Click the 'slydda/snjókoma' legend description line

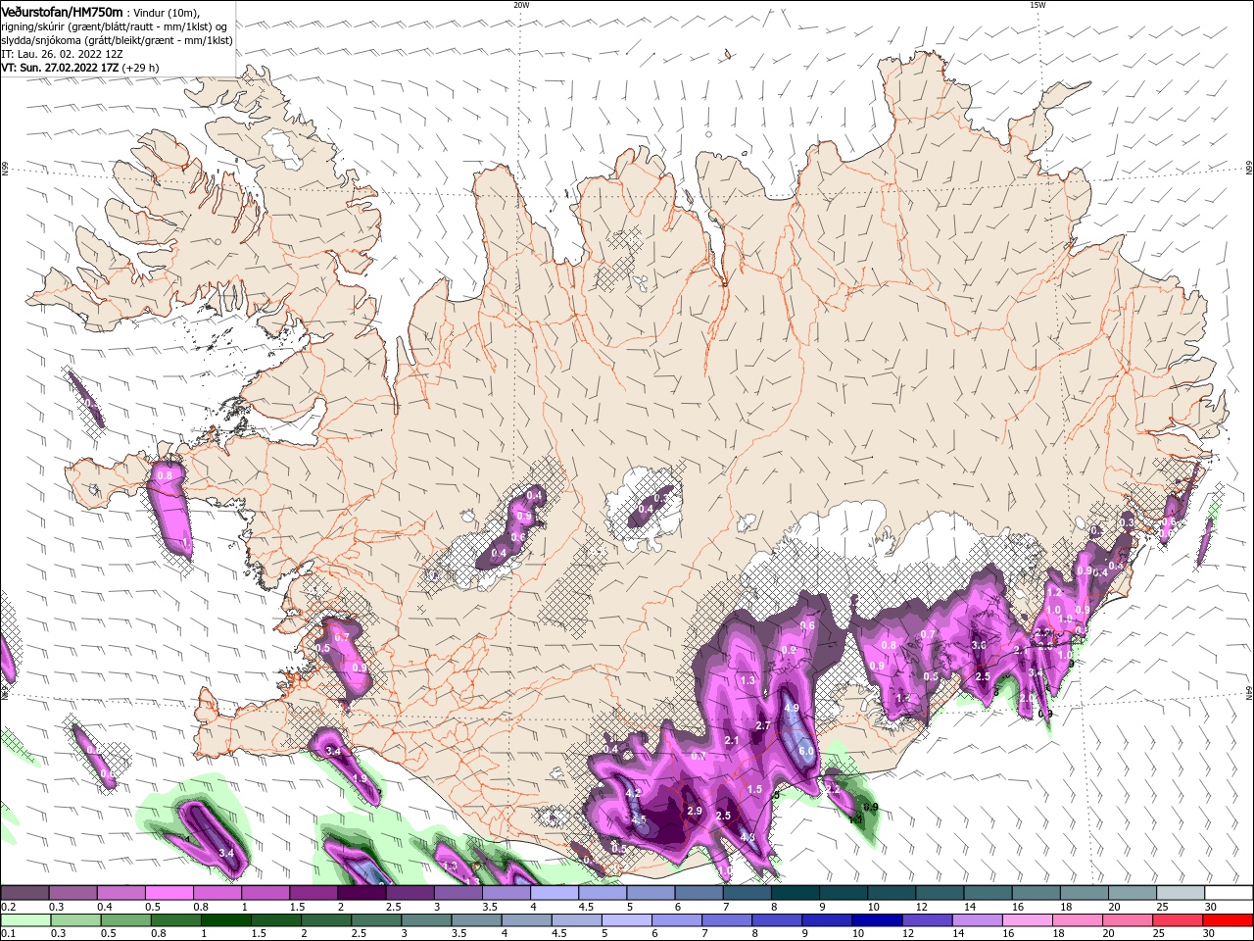117,40
